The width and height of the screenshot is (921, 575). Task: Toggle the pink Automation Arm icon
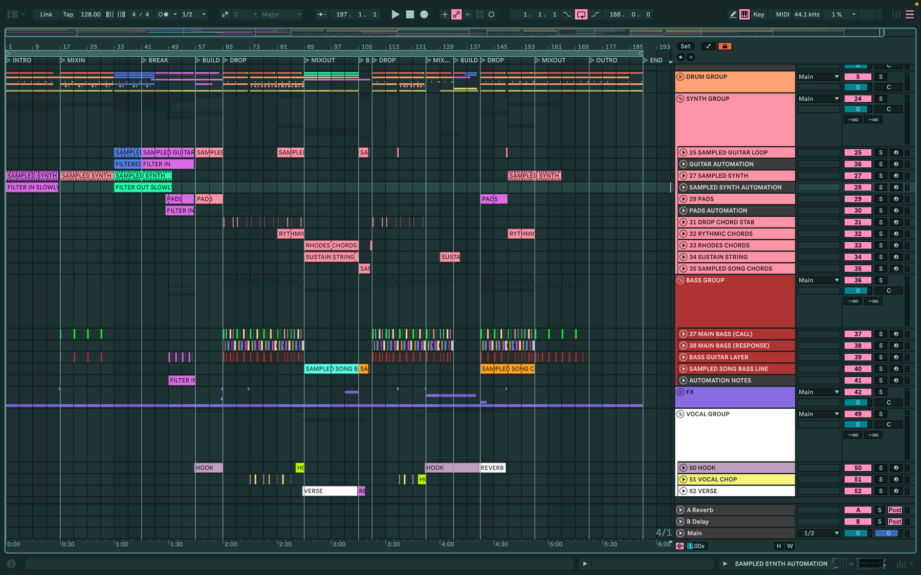pos(456,14)
